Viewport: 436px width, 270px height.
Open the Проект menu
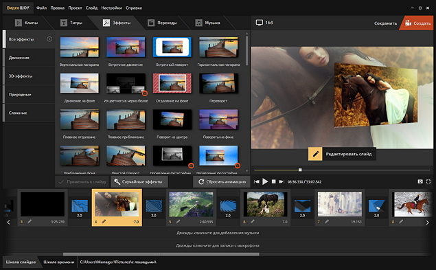75,8
